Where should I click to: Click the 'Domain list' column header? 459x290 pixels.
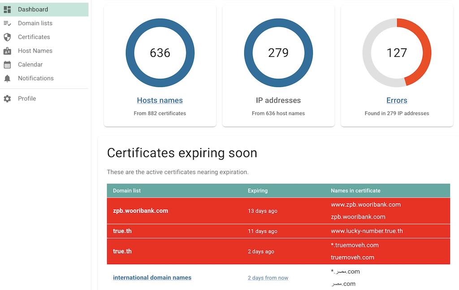(127, 191)
